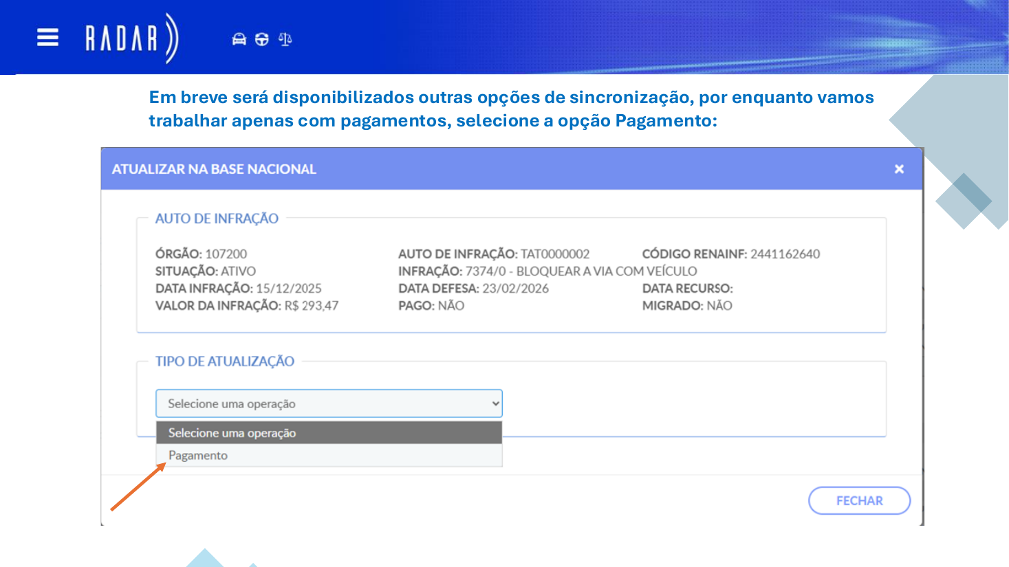
Task: Click DATA DEFESA: 23/02/2026 text
Action: tap(473, 288)
